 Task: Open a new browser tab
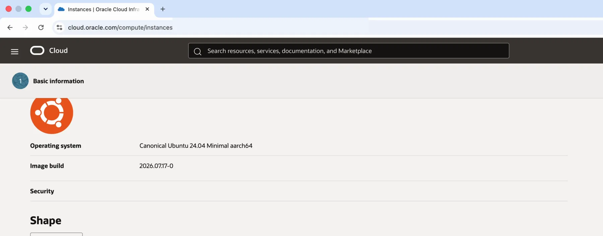pyautogui.click(x=163, y=9)
